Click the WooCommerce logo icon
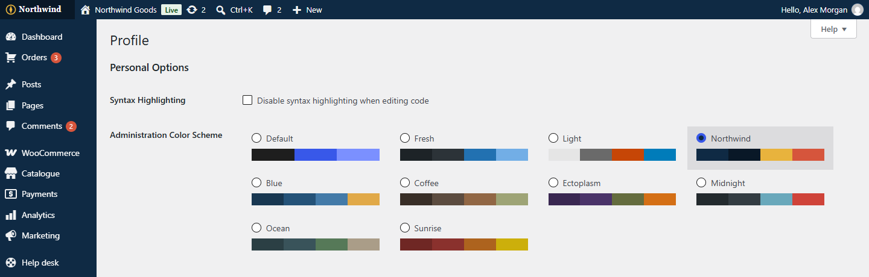Viewport: 869px width, 277px height. [x=11, y=153]
